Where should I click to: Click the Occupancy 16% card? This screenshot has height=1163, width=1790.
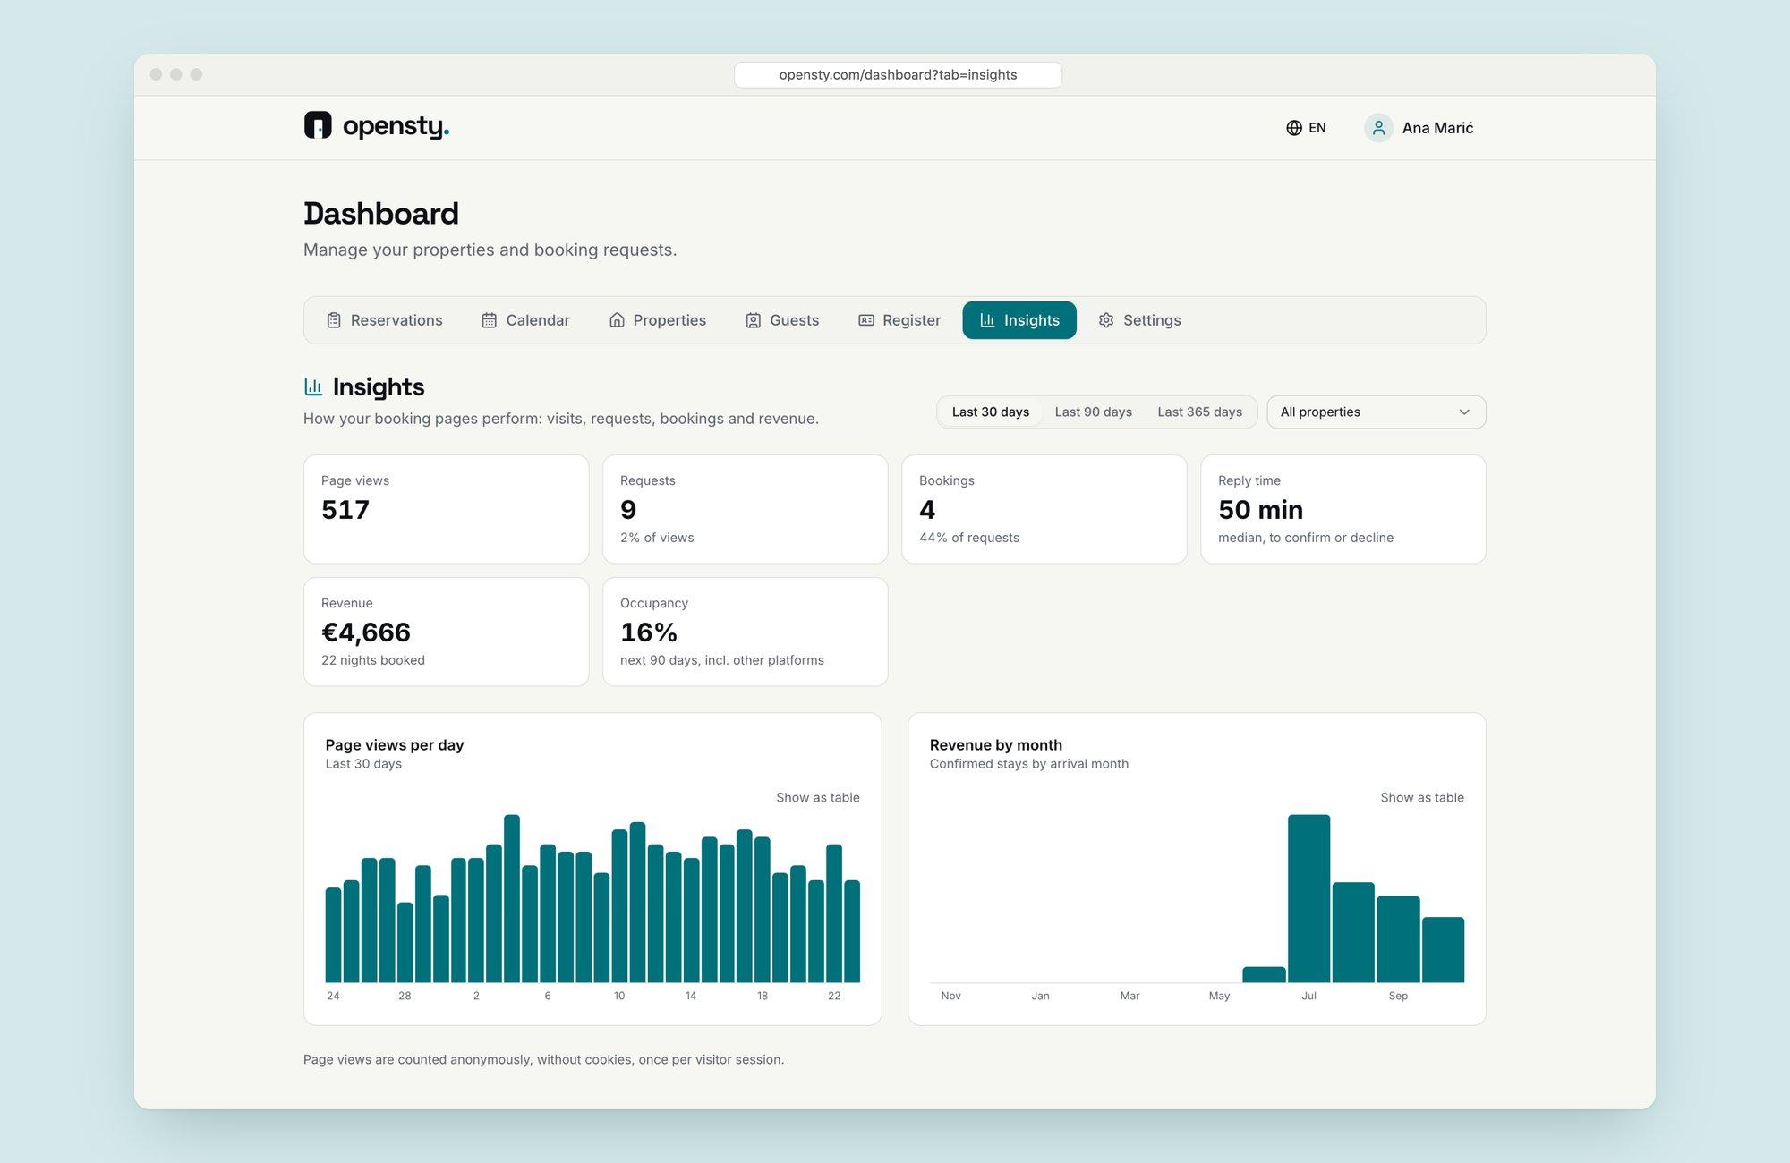tap(745, 632)
